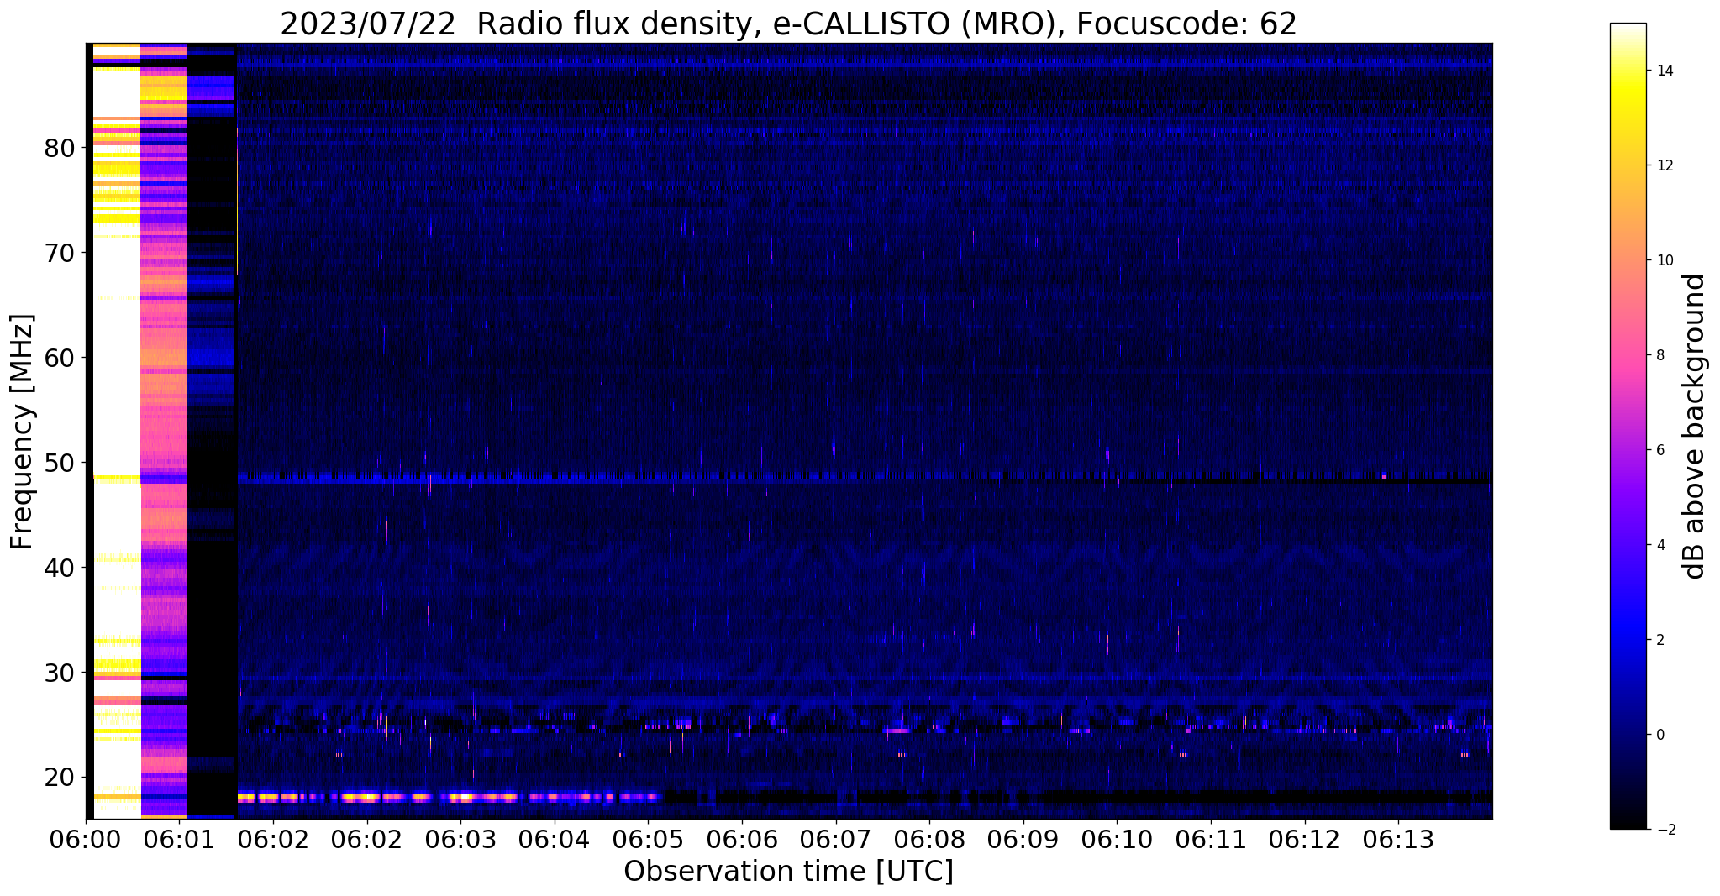Click the 50 tick on the frequency axis

60,463
